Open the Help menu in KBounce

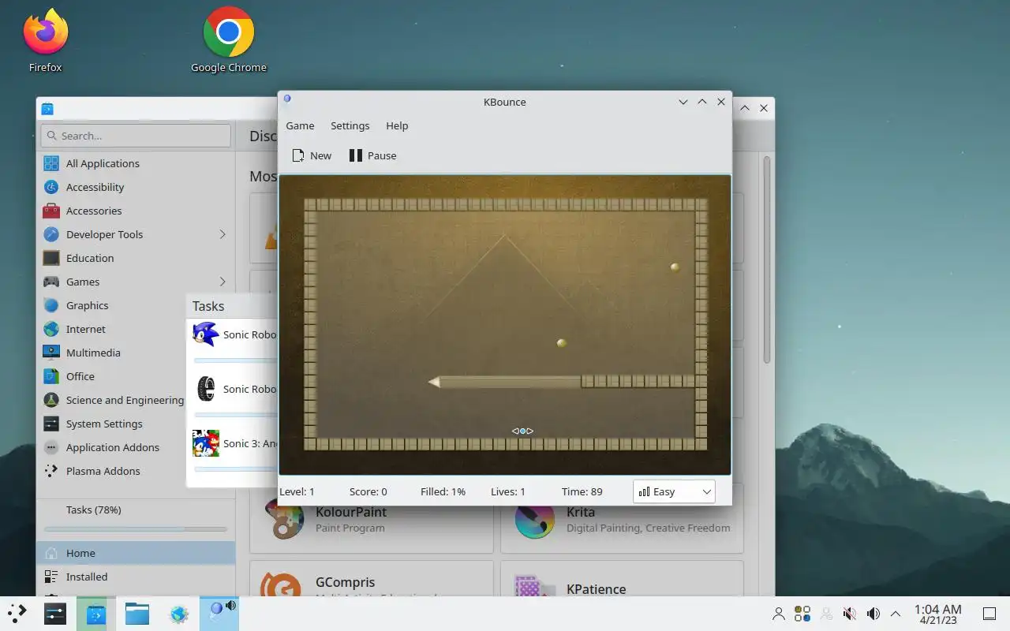coord(397,125)
